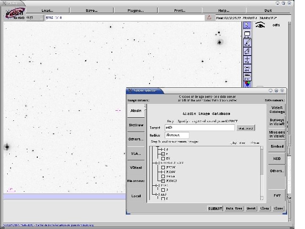Click the Clear button
Screen dimensions: 305x229
point(265,208)
